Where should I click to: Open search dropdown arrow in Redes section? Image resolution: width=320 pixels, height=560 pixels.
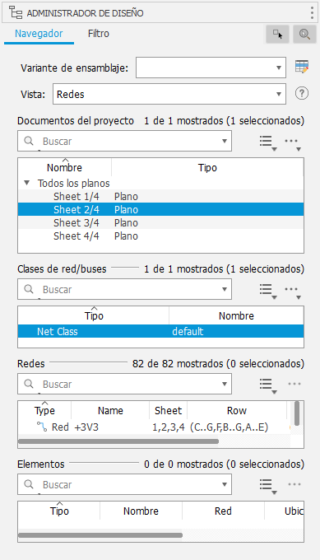click(x=225, y=384)
